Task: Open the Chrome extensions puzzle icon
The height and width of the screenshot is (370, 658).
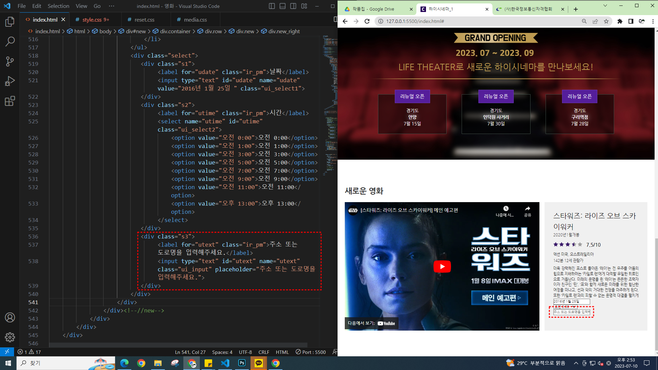Action: 620,21
